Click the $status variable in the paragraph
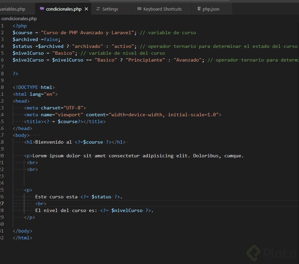The height and width of the screenshot is (264, 299). (101, 197)
